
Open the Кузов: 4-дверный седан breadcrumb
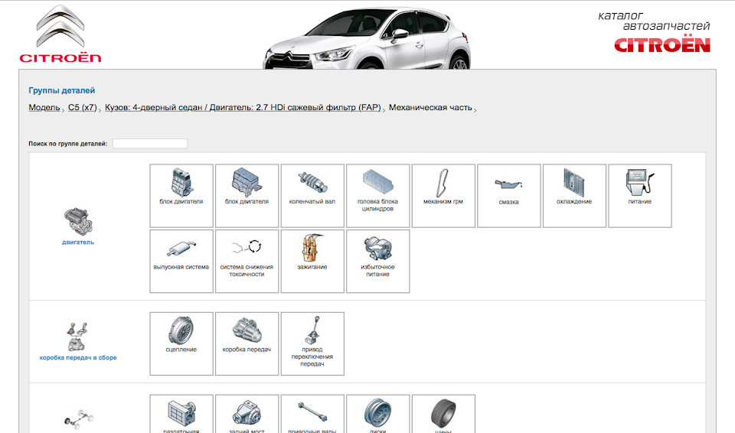tap(243, 107)
